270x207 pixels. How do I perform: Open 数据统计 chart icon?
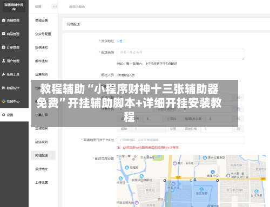[3, 88]
